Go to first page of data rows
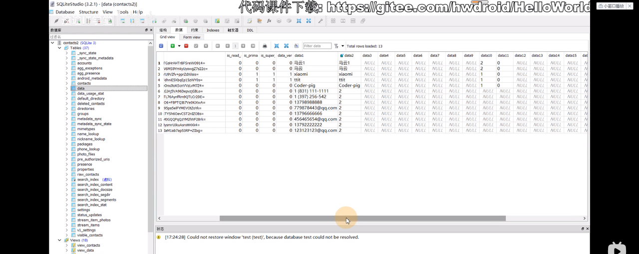The width and height of the screenshot is (639, 254). [x=218, y=46]
